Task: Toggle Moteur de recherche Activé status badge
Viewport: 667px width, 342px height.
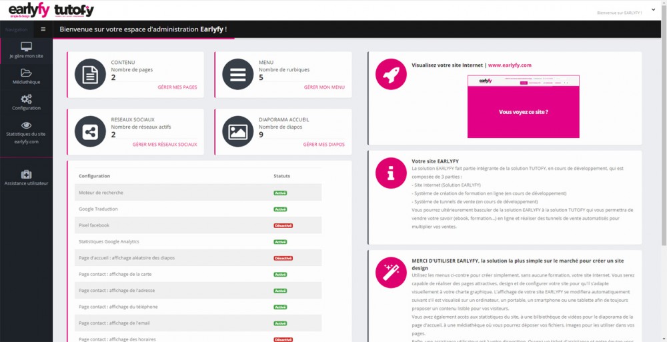Action: [x=280, y=193]
